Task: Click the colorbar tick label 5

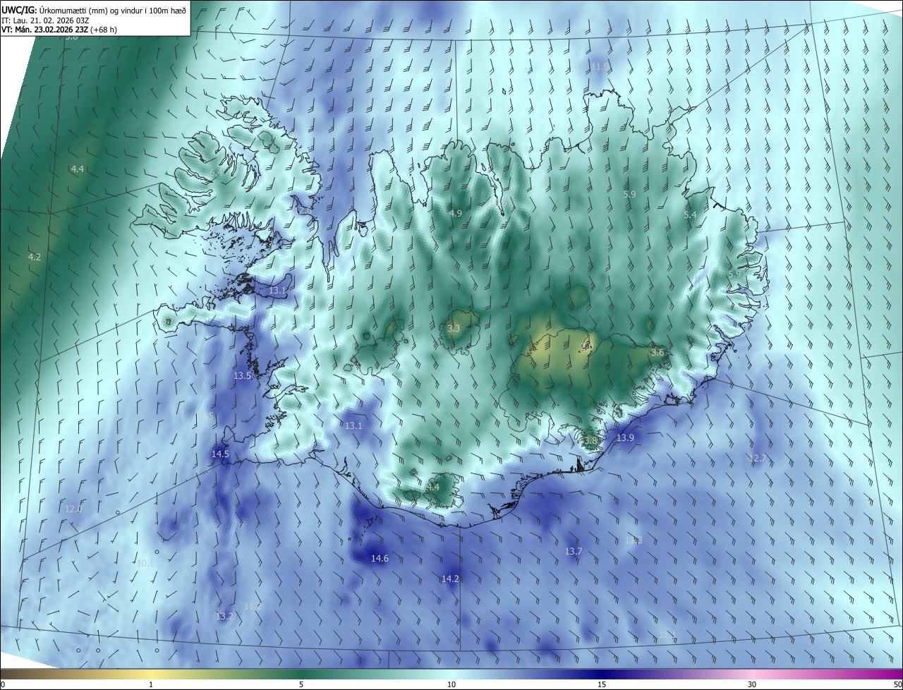Action: pyautogui.click(x=301, y=684)
